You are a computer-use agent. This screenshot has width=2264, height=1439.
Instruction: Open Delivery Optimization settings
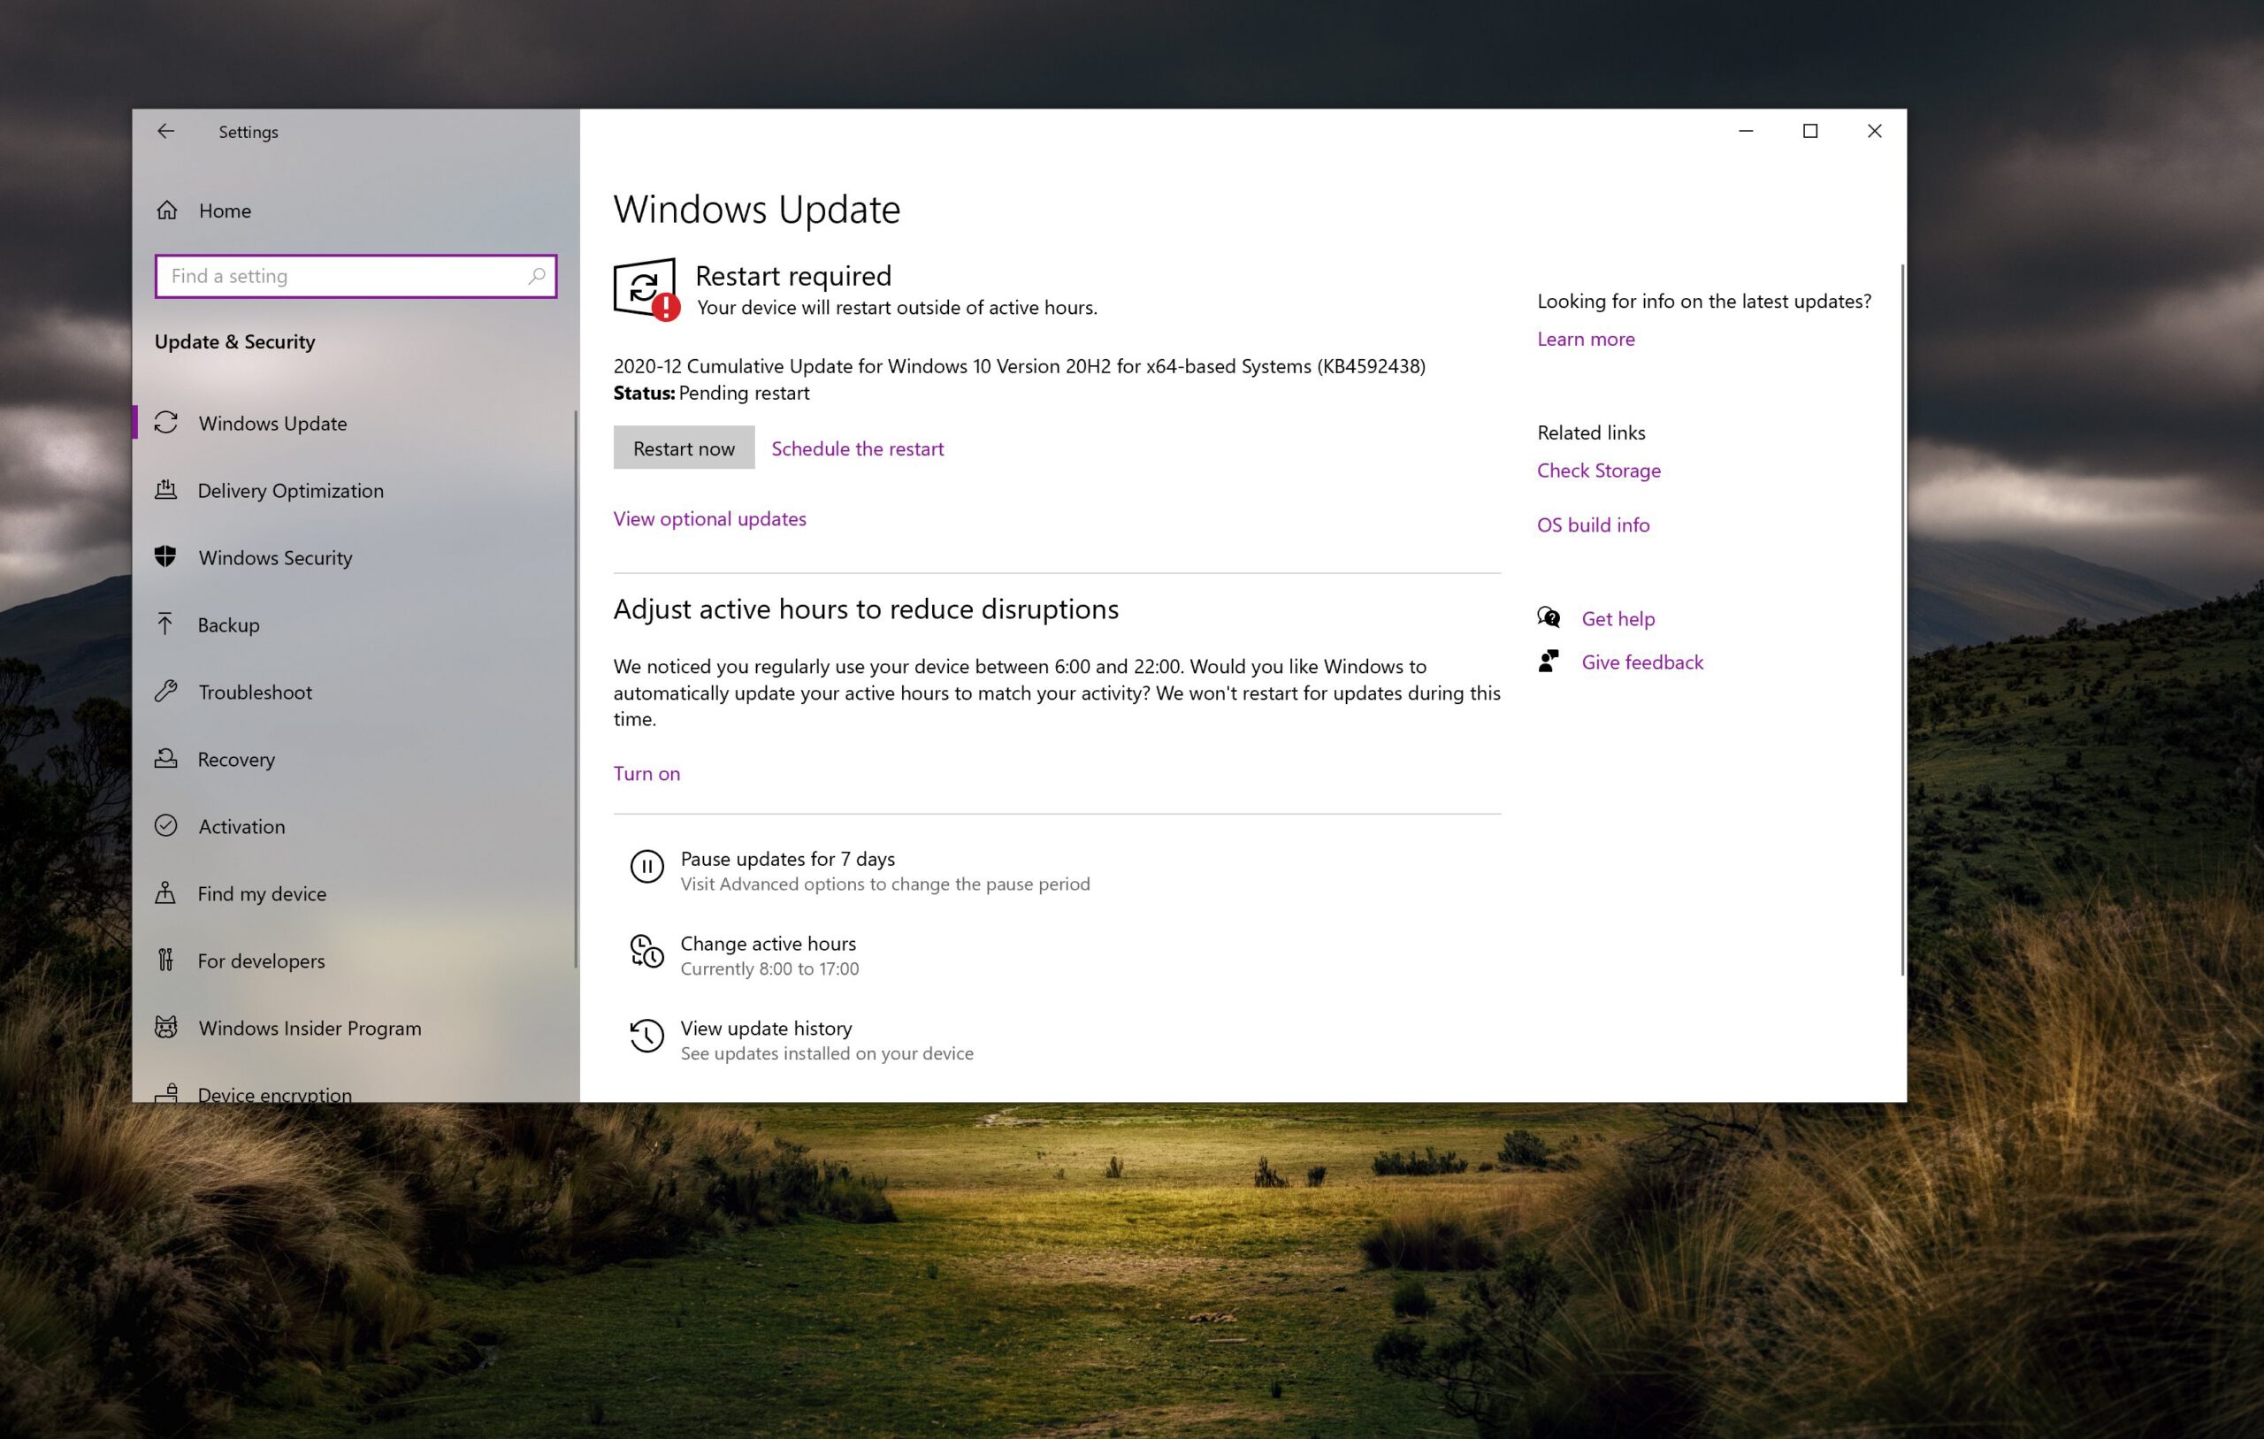[289, 490]
